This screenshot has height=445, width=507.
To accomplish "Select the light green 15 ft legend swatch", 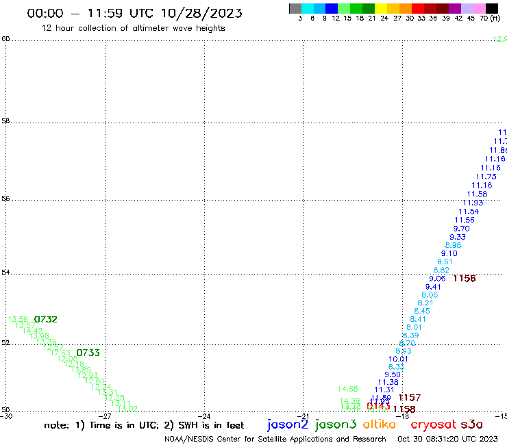I will point(344,8).
